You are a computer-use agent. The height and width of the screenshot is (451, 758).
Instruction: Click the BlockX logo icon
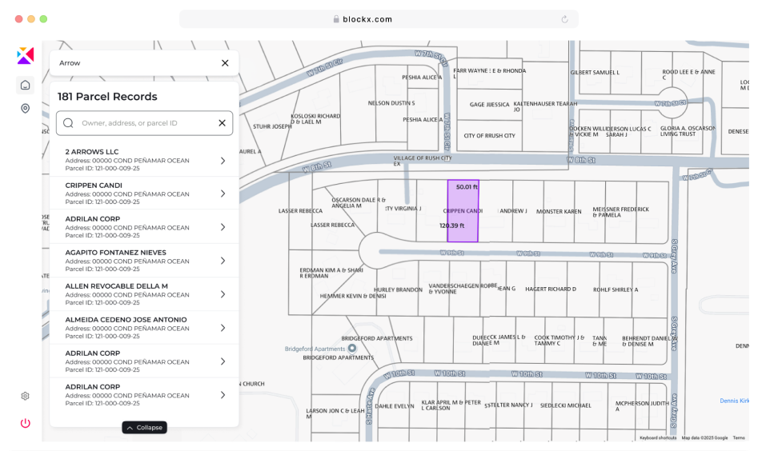click(25, 55)
